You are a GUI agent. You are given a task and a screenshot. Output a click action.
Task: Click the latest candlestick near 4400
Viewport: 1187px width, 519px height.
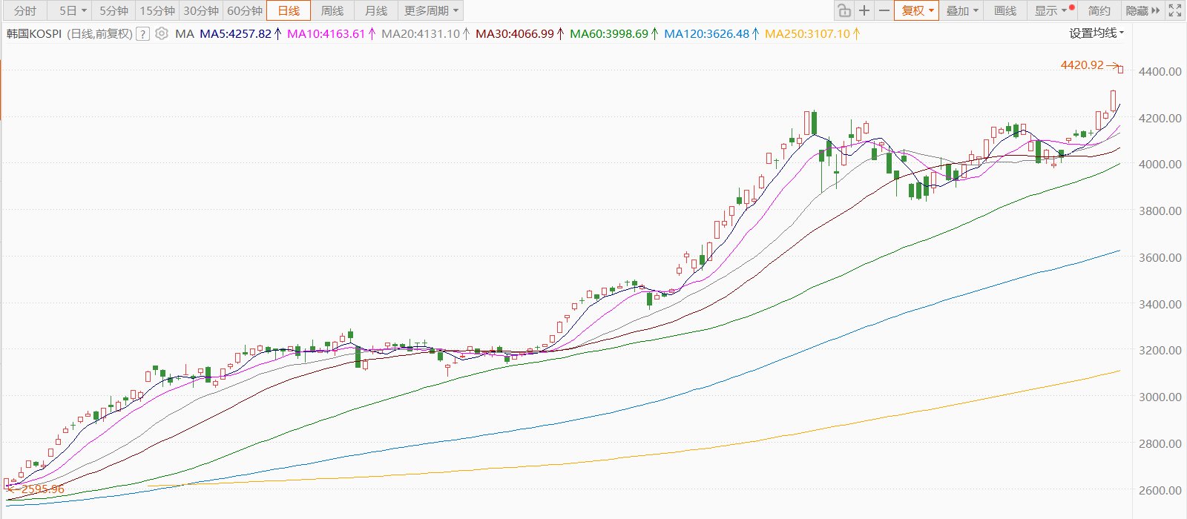pos(1120,70)
